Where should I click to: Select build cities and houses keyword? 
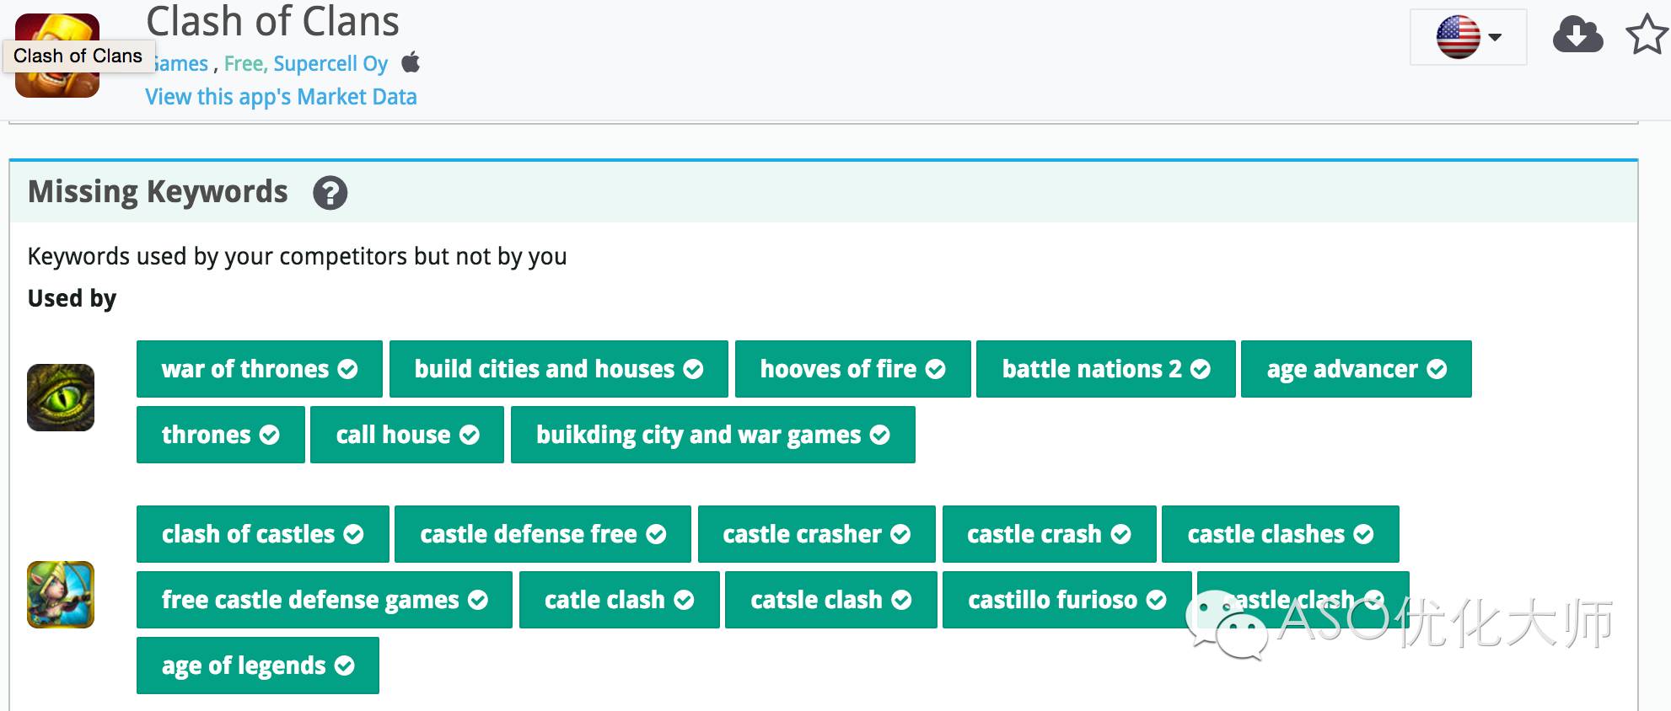tap(559, 369)
